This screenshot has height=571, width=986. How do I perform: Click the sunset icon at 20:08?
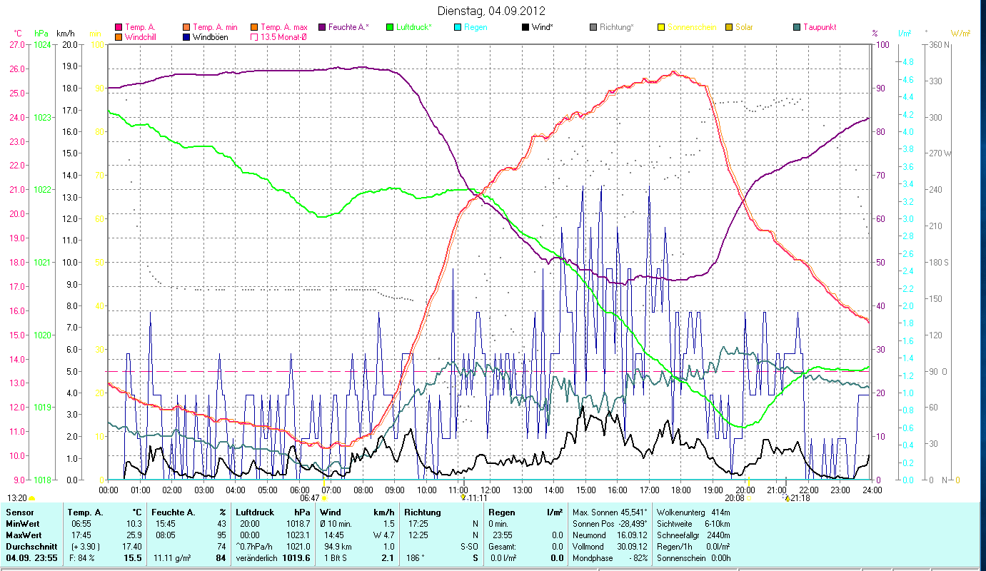[748, 498]
